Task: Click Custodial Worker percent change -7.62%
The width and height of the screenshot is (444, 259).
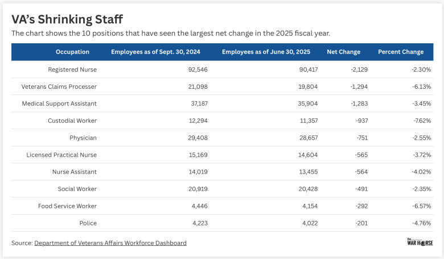Action: [420, 121]
